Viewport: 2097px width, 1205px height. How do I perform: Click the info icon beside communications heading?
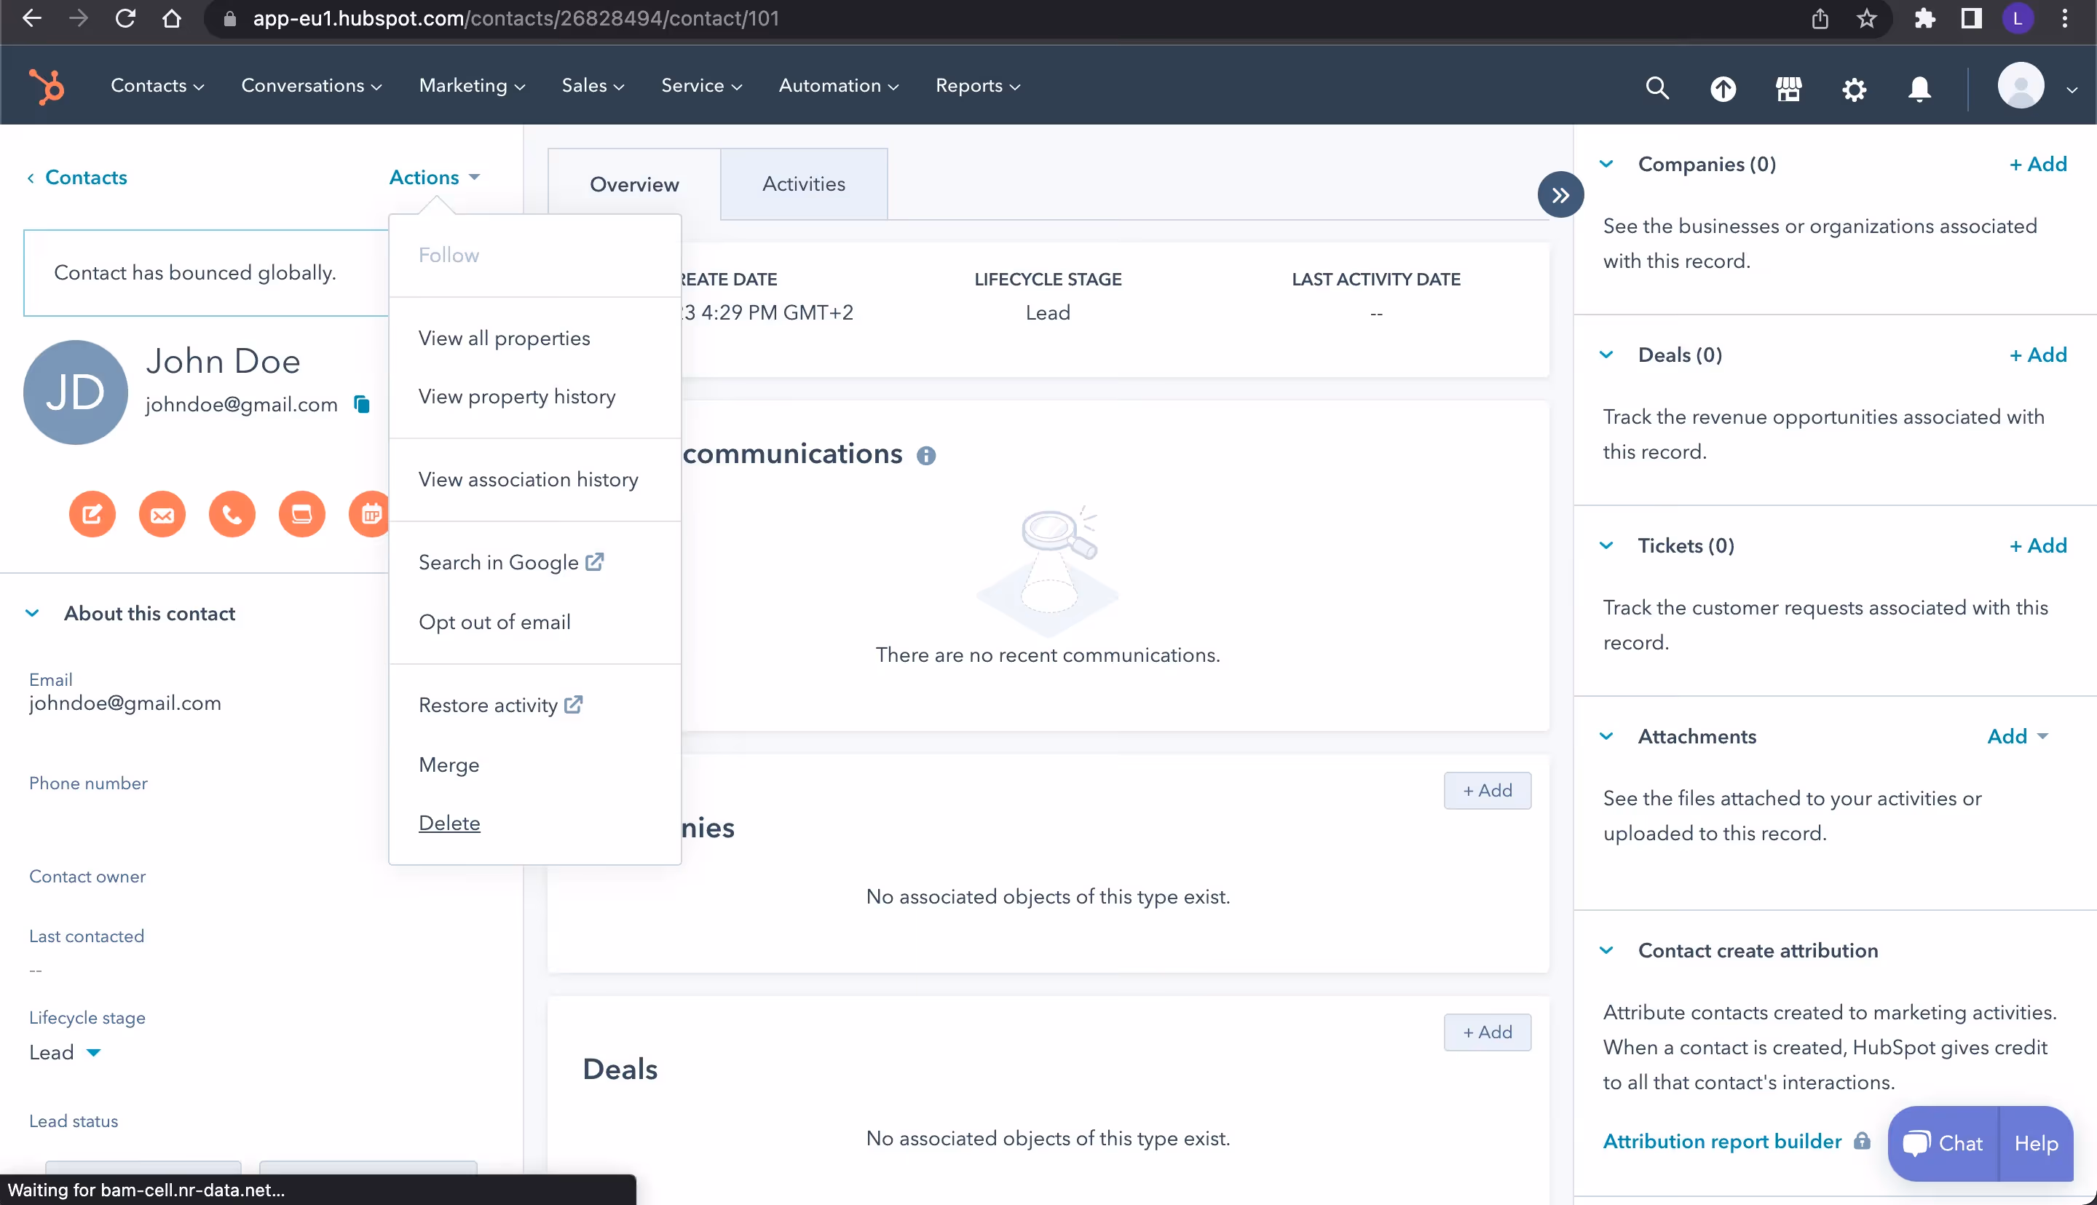point(926,456)
